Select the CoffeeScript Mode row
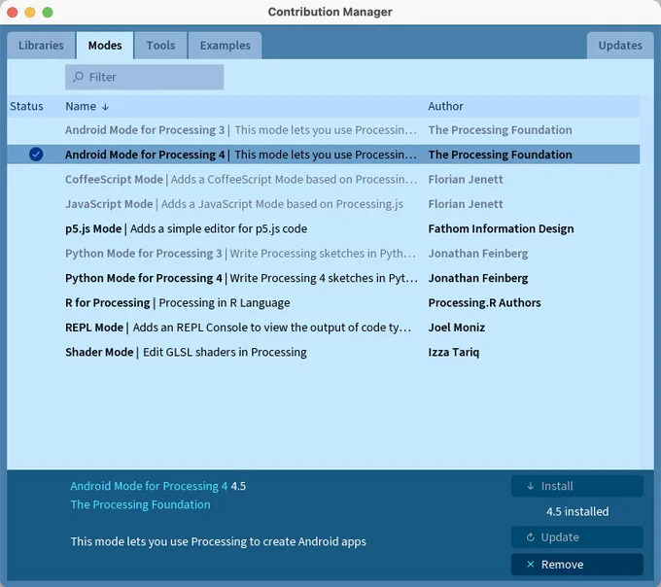The width and height of the screenshot is (661, 587). click(x=324, y=179)
